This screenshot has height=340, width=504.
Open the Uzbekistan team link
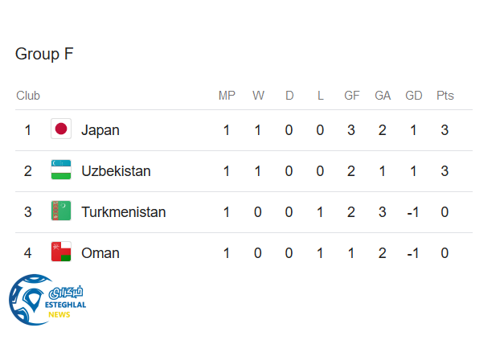(x=116, y=170)
